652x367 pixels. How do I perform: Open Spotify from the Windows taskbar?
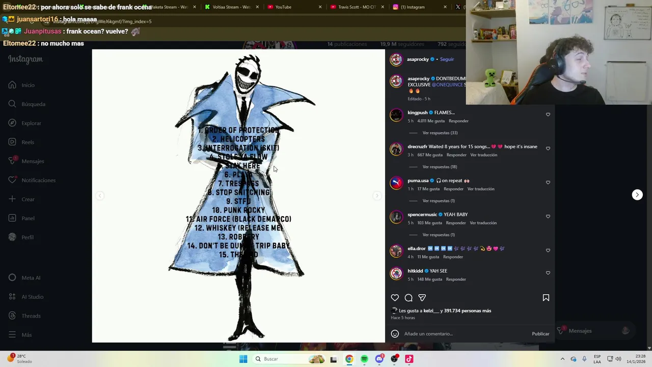pos(364,359)
